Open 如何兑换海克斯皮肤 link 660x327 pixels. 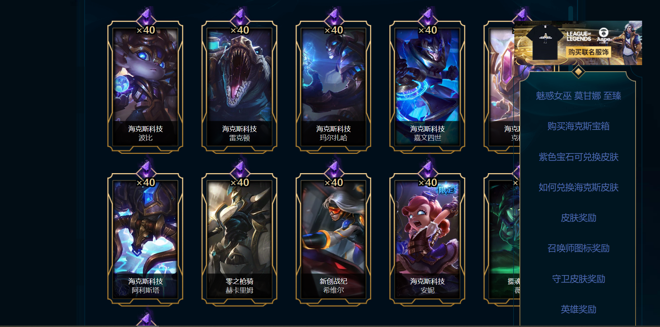point(578,187)
